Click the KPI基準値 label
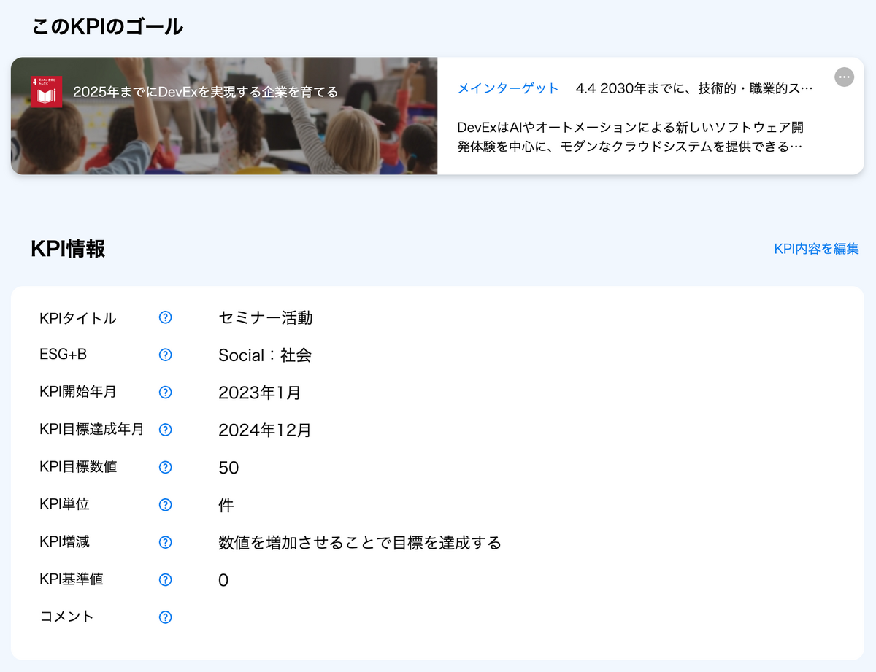Image resolution: width=876 pixels, height=672 pixels. tap(71, 579)
